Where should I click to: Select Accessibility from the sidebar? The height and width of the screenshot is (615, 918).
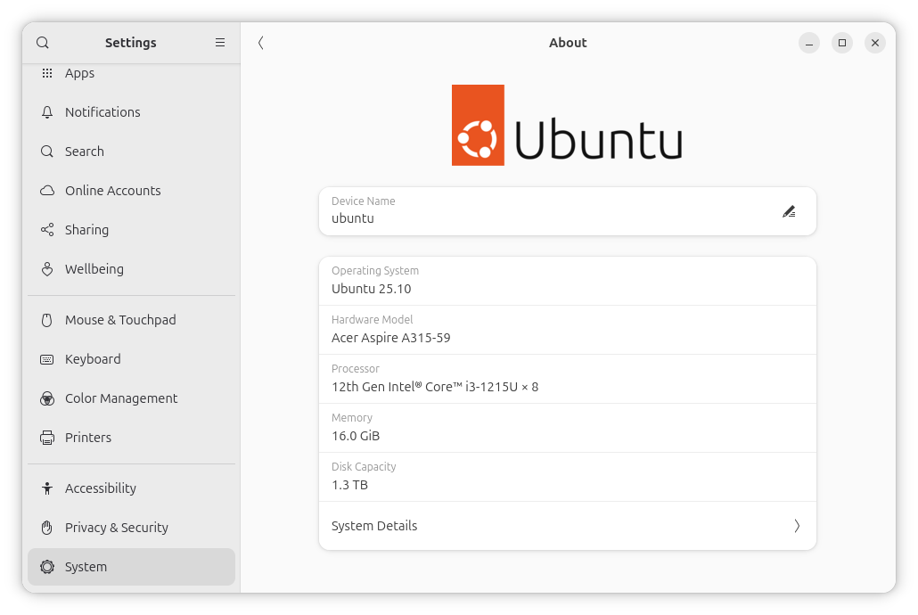coord(100,488)
